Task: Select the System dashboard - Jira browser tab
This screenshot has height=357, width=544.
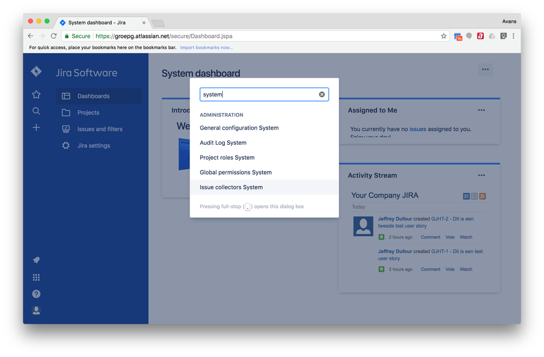Action: 101,22
